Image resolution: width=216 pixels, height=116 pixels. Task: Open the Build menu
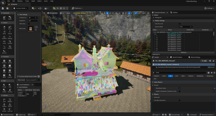click(33, 1)
